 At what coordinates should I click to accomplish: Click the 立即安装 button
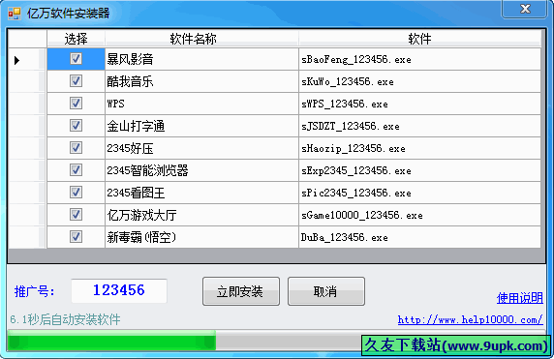click(x=241, y=291)
